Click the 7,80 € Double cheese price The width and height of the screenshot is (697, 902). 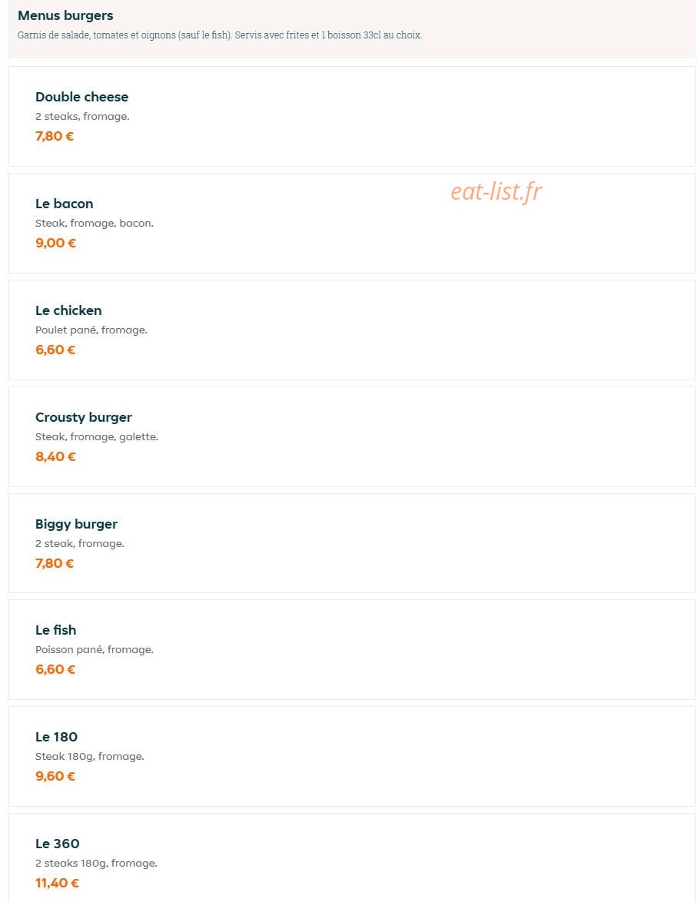(x=55, y=136)
